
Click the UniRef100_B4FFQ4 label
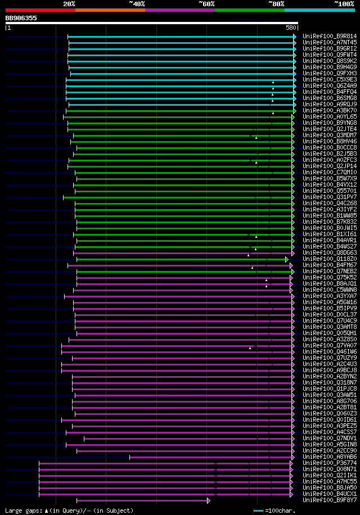tap(330, 92)
